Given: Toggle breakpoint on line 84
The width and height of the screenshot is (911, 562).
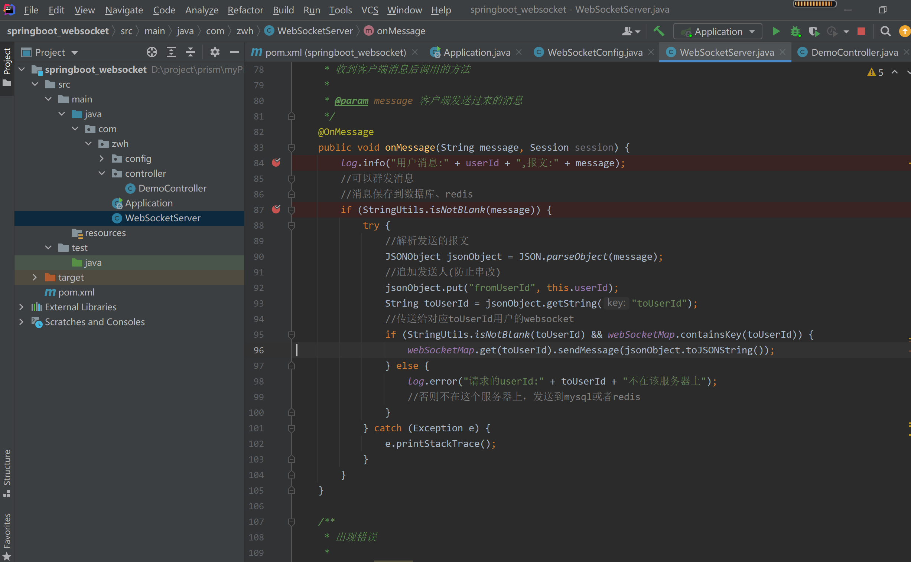Looking at the screenshot, I should (x=276, y=163).
